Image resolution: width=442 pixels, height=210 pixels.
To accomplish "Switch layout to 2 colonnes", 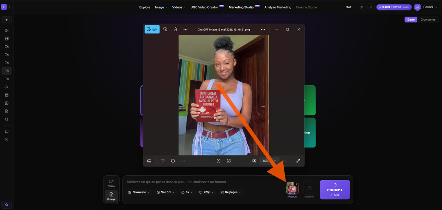I will 428,20.
